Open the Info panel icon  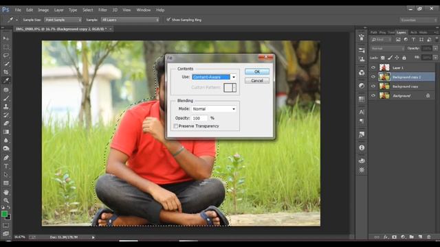[362, 148]
